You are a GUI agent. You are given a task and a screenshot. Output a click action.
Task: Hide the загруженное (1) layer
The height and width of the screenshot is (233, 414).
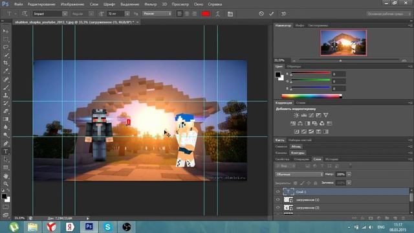coord(278,200)
